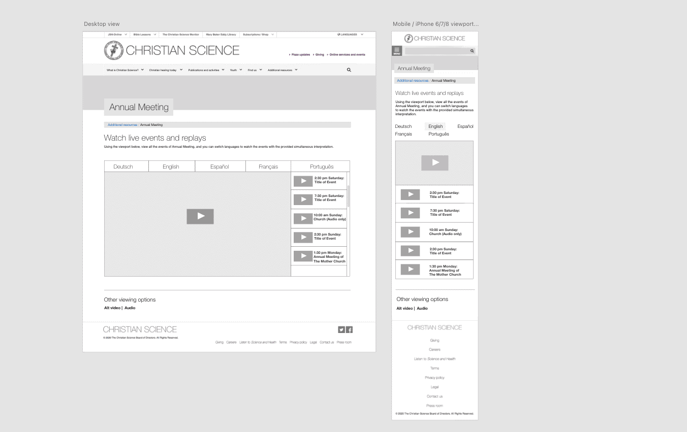This screenshot has width=687, height=432.
Task: Play the main desktop video player
Action: pos(200,216)
